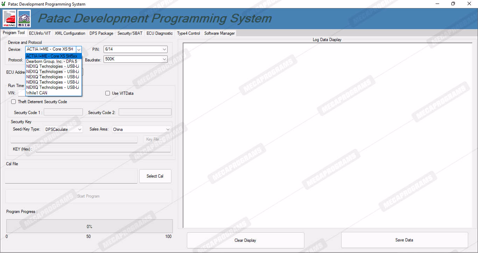
Task: Restore down the application window
Action: 453,4
